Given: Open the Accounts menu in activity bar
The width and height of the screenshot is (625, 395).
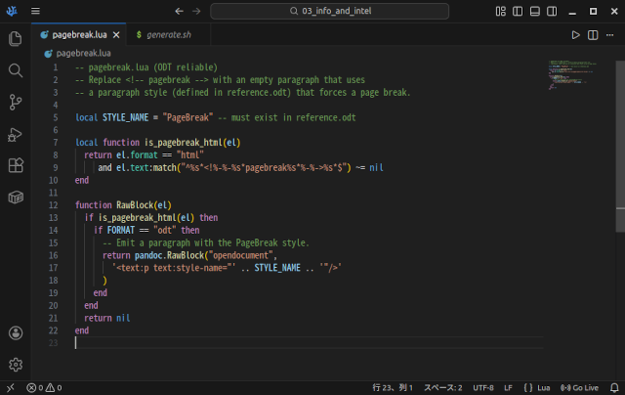Looking at the screenshot, I should pyautogui.click(x=16, y=332).
